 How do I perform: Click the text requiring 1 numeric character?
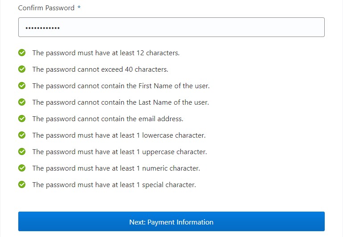point(116,168)
